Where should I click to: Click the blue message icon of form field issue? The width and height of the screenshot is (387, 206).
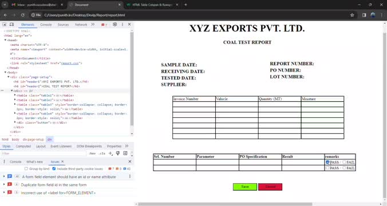(10, 176)
